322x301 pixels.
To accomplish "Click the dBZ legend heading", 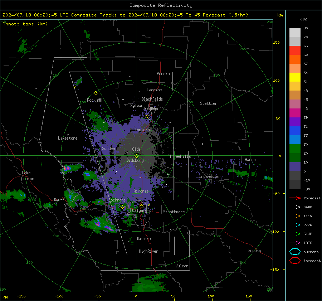I will (x=303, y=19).
